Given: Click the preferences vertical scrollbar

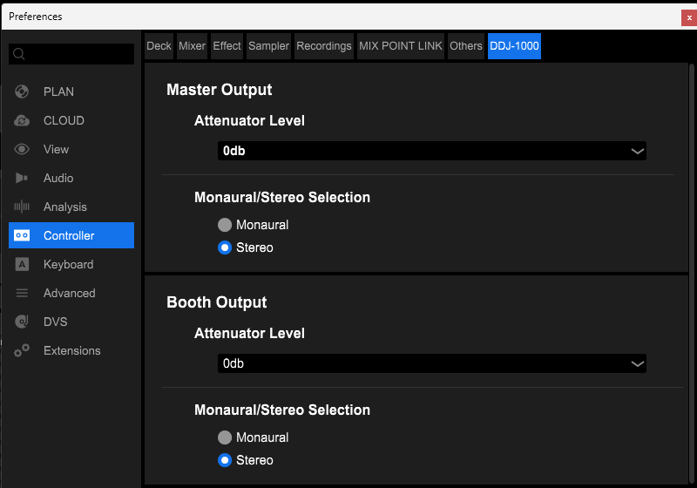Looking at the screenshot, I should pyautogui.click(x=691, y=274).
